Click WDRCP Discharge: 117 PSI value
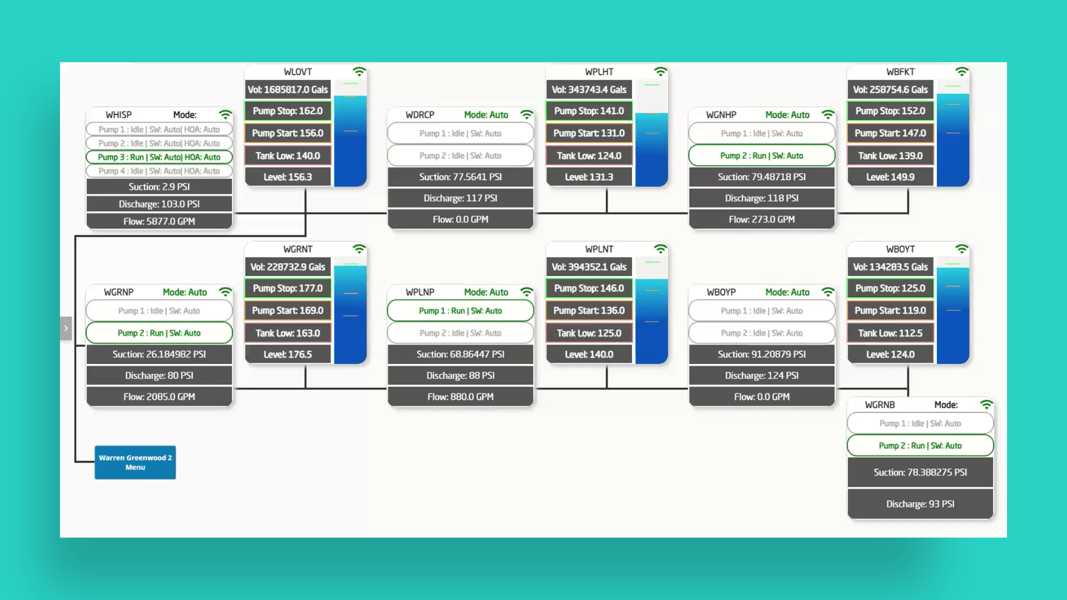The image size is (1067, 600). click(460, 198)
